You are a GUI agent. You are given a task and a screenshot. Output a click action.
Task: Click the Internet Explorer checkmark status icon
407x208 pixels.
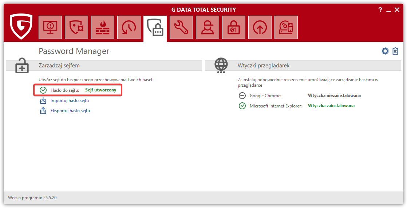242,106
